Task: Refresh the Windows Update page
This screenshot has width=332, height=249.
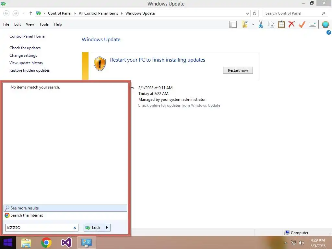Action: [255, 13]
